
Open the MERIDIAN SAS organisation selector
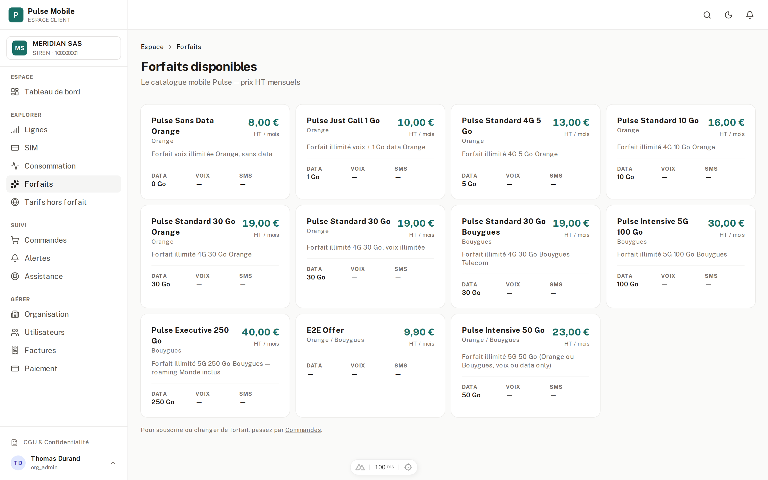(x=64, y=48)
